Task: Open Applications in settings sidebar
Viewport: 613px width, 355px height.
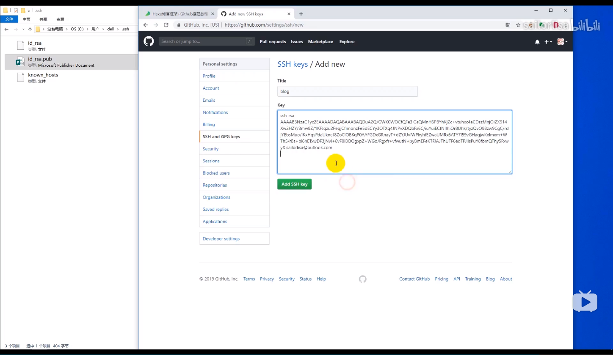Action: coord(235,221)
